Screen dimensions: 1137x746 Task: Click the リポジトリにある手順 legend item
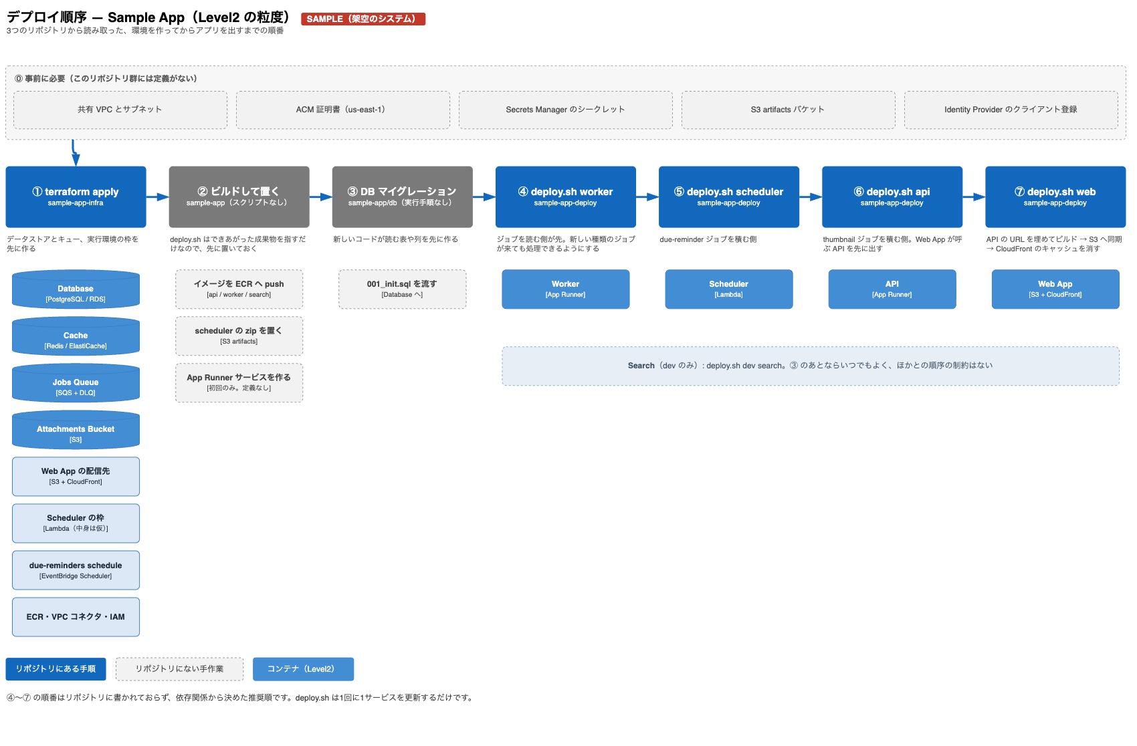[x=56, y=669]
